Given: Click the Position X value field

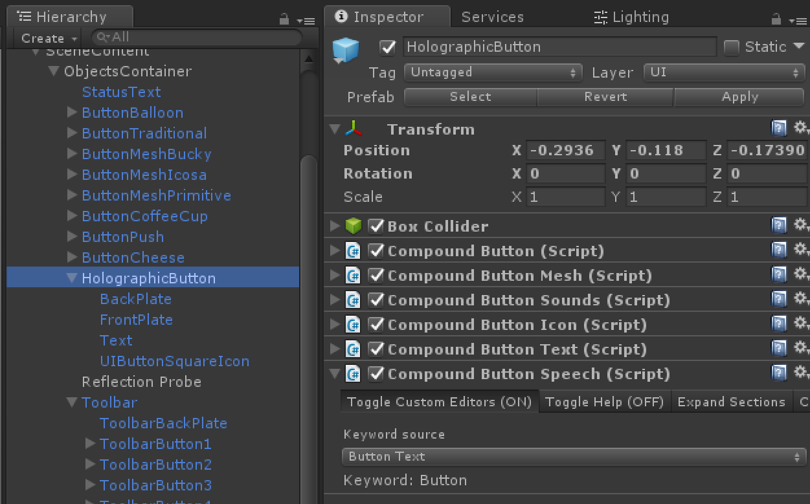Looking at the screenshot, I should 565,150.
